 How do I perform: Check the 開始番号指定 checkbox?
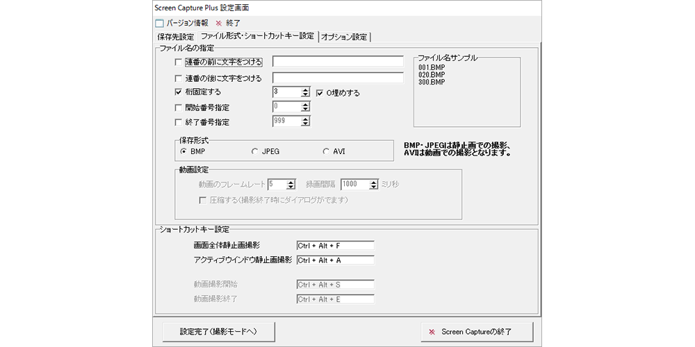(x=178, y=108)
